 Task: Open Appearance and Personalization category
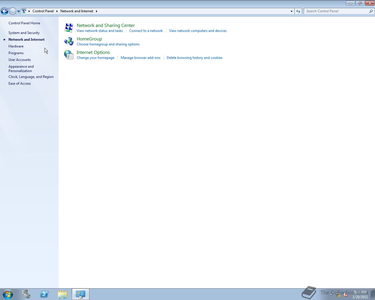click(21, 69)
